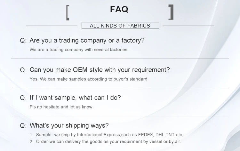
Task: Open the 'What's your shipping ways?' question
Action: click(69, 125)
